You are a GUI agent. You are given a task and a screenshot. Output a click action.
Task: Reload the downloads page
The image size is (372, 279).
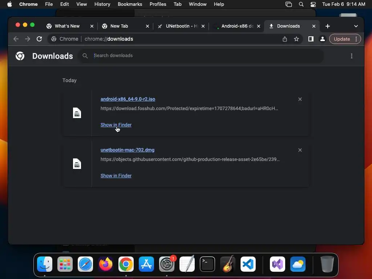pyautogui.click(x=39, y=39)
